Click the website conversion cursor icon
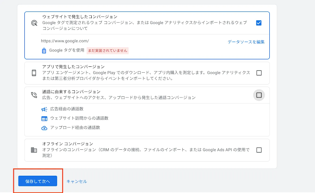The height and width of the screenshot is (193, 315). tap(34, 23)
